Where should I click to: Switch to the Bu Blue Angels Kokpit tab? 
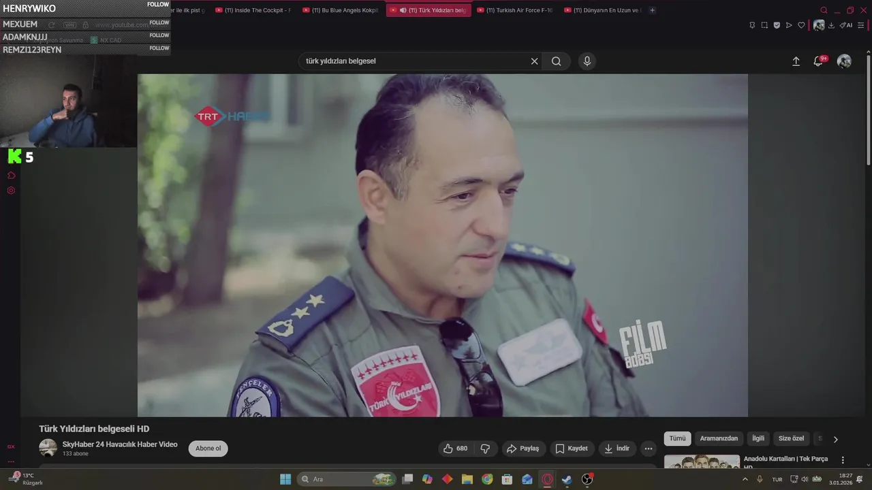click(341, 10)
